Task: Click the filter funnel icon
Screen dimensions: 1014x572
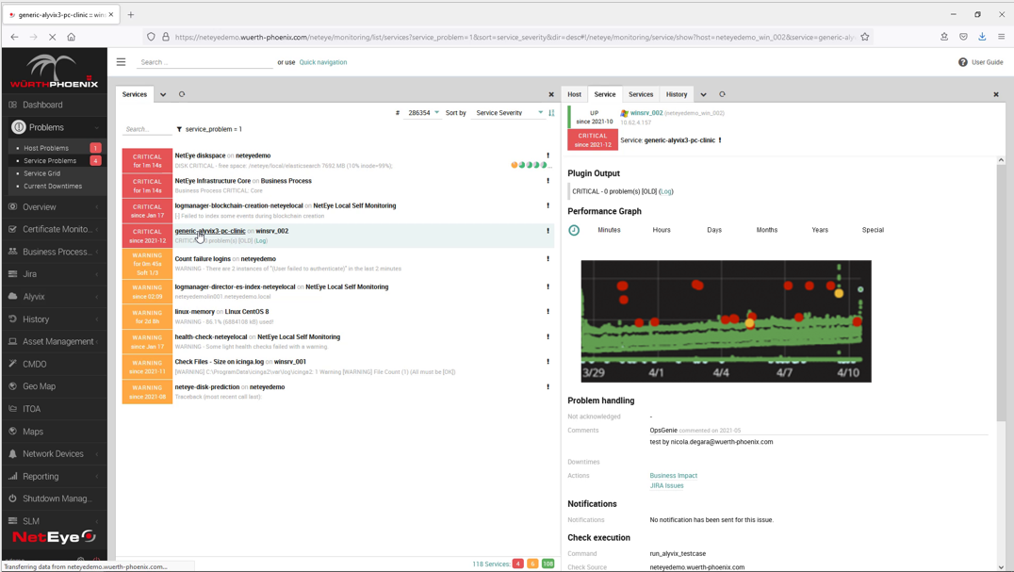Action: click(179, 129)
